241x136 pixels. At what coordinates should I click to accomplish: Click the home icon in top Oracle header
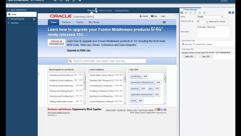pyautogui.click(x=55, y=0)
